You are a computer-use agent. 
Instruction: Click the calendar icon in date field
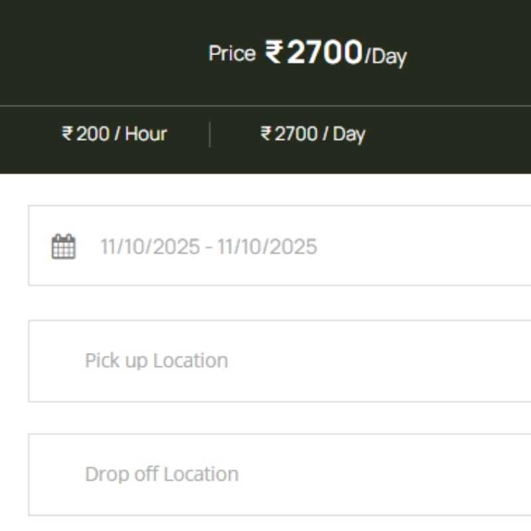[x=64, y=247]
